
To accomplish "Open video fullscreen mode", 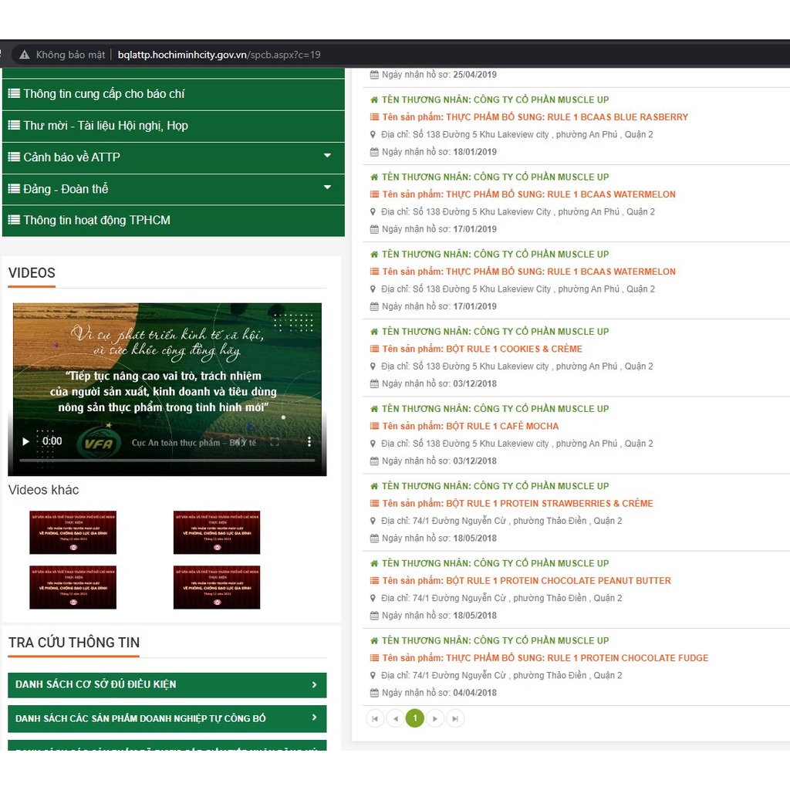I will [x=274, y=442].
